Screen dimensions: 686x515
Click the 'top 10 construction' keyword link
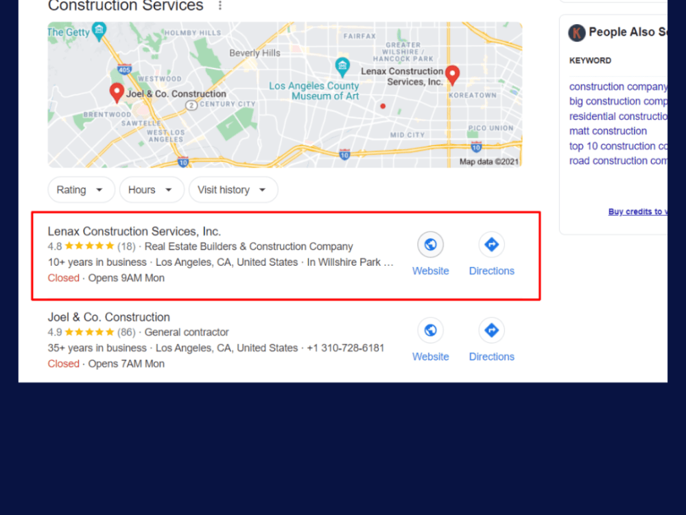(618, 146)
